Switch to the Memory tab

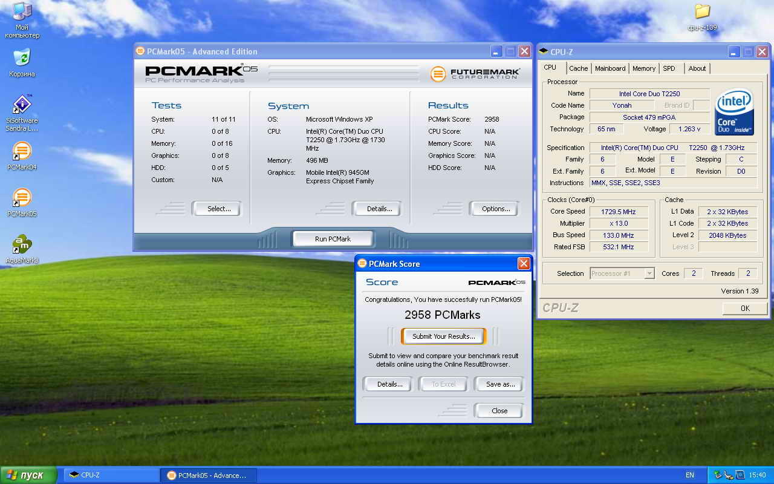coord(644,68)
